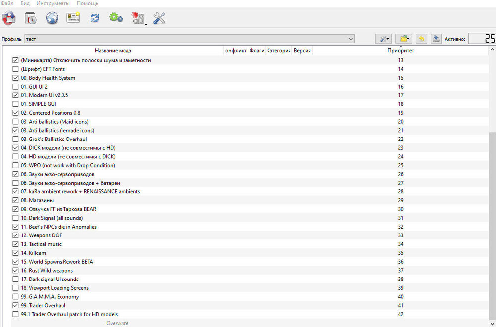Enable 05. WPO mod checkbox
The height and width of the screenshot is (327, 496).
(15, 165)
